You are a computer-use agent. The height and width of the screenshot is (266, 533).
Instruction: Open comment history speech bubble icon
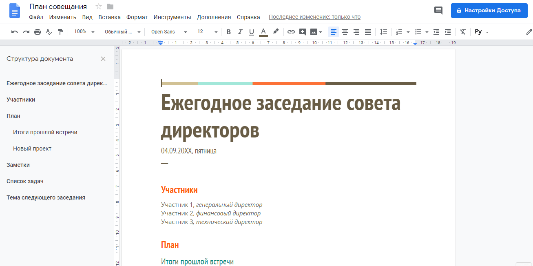pyautogui.click(x=438, y=11)
